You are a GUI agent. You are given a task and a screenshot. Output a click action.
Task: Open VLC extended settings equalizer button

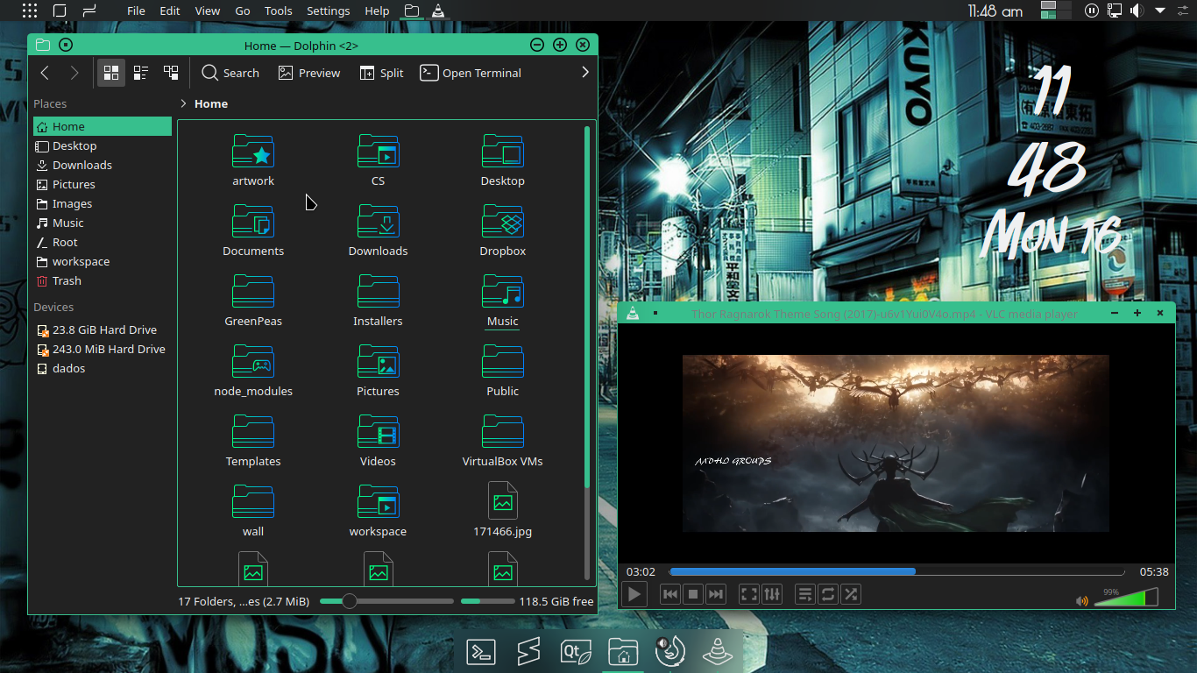pos(772,594)
